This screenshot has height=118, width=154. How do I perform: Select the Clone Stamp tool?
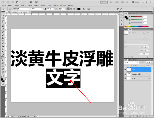point(3,38)
